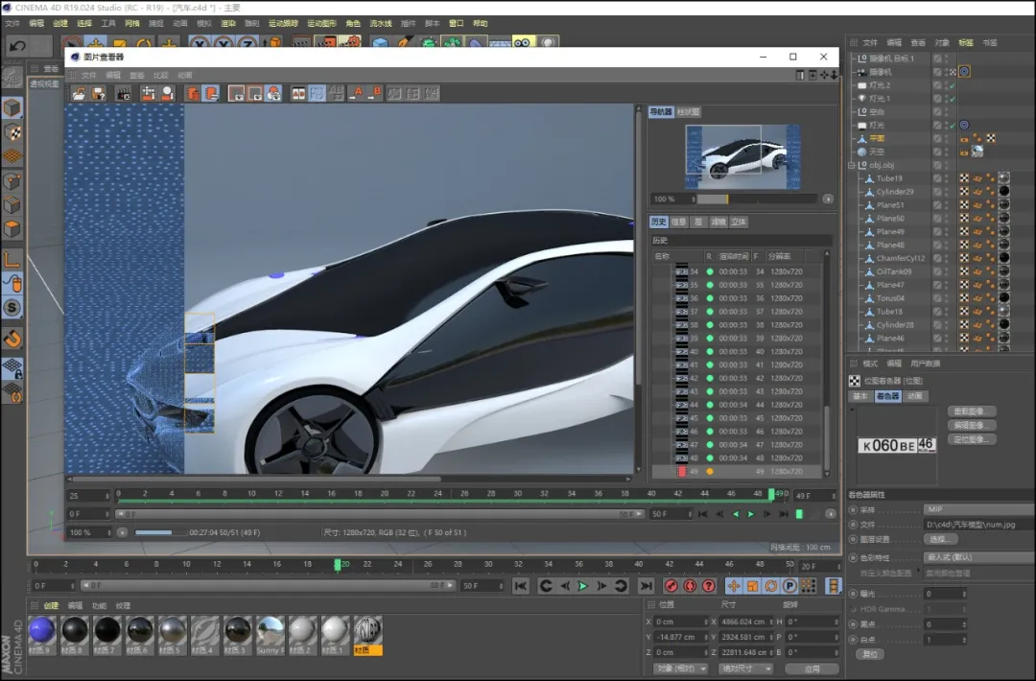1036x681 pixels.
Task: Adjust navigator zoom slider bar
Action: (757, 199)
